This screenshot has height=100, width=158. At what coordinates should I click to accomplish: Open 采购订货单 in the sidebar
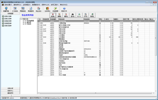coord(7,19)
